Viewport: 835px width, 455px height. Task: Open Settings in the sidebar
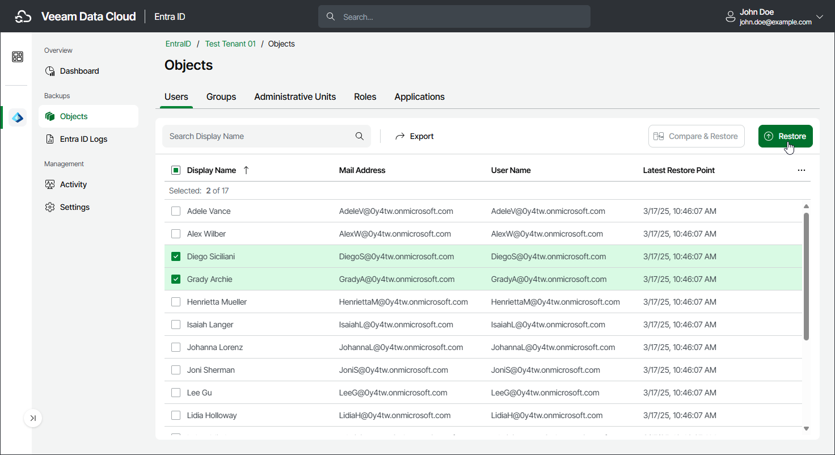88,207
